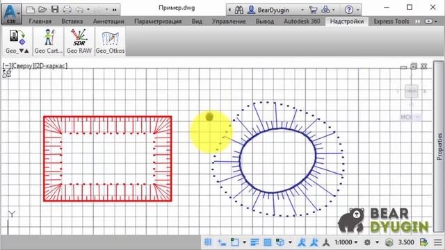
Task: Open the Autodesk stay-connected triangle icon
Action: [x=325, y=10]
